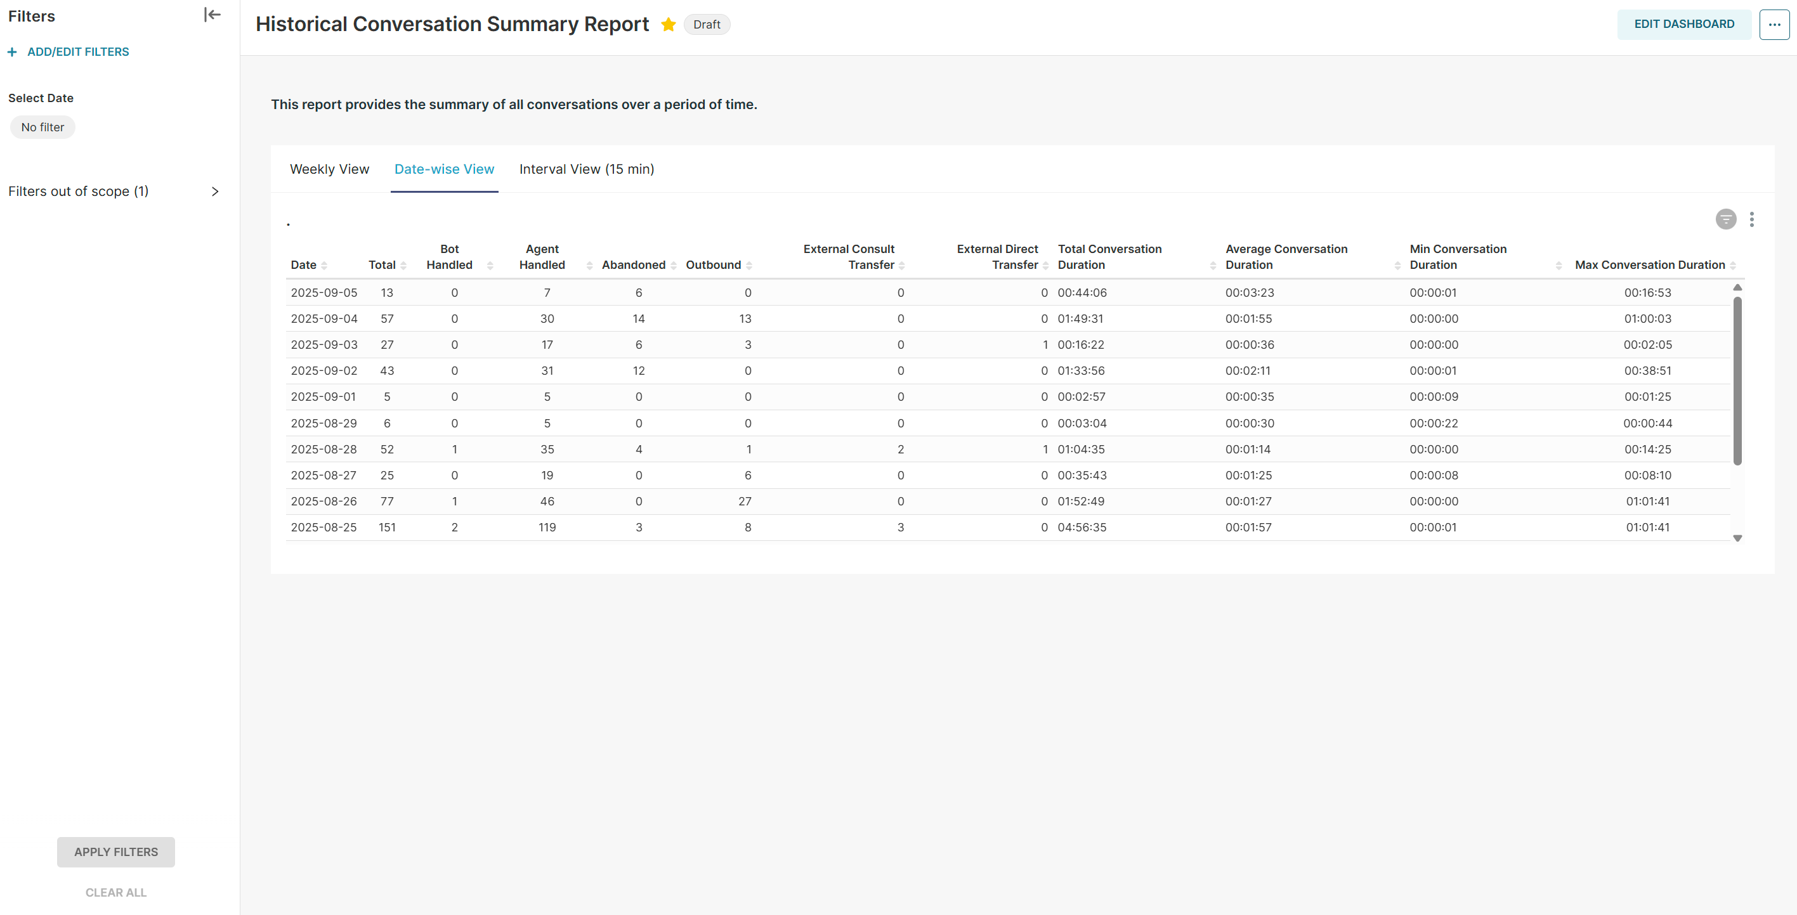Open the dashboard more-options ellipsis
Viewport: 1797px width, 915px height.
(x=1774, y=25)
